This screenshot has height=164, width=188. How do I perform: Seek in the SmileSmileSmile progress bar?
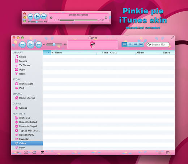click(x=78, y=20)
